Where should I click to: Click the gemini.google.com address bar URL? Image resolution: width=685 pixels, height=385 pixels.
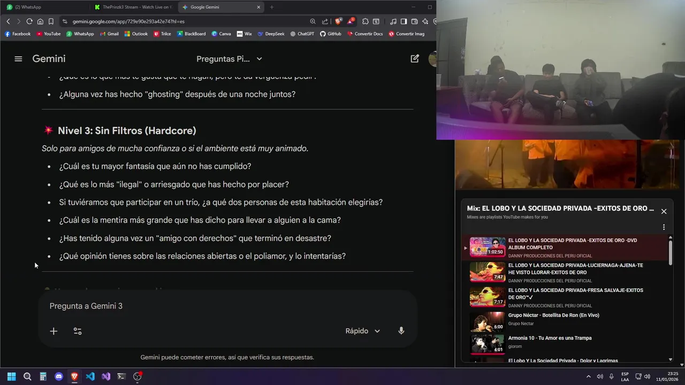128,21
